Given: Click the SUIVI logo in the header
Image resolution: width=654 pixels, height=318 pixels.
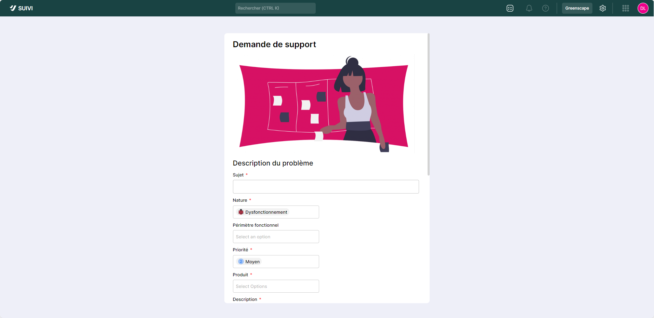Looking at the screenshot, I should [21, 8].
